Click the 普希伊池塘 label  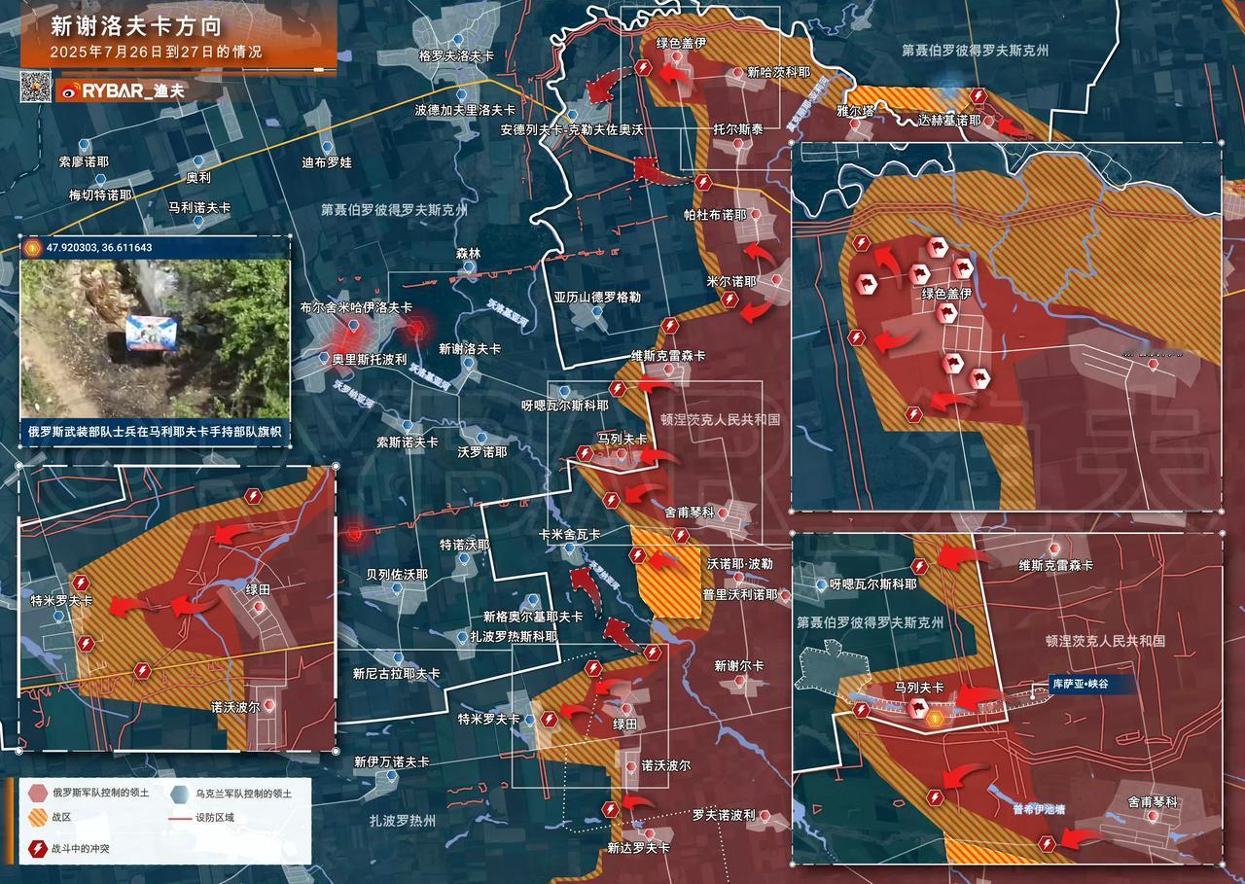pyautogui.click(x=1039, y=808)
